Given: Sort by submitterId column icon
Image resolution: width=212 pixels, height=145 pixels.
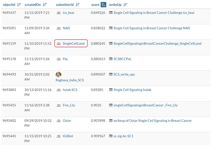Looking at the screenshot, I should coord(78,5).
